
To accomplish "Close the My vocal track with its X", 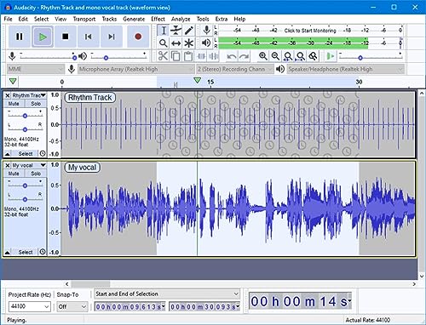I will pyautogui.click(x=8, y=165).
